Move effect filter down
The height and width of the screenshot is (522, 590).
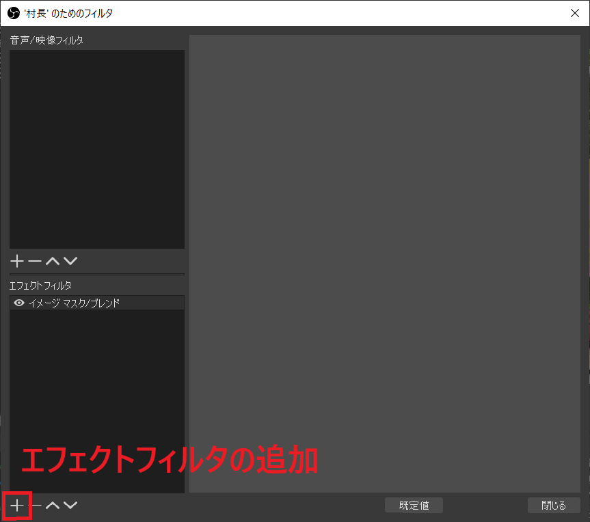click(x=70, y=506)
